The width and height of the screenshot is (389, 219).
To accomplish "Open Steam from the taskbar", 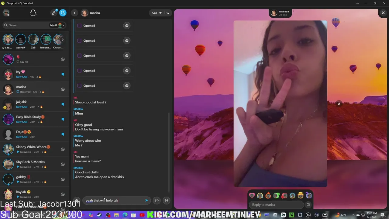I will (x=99, y=215).
